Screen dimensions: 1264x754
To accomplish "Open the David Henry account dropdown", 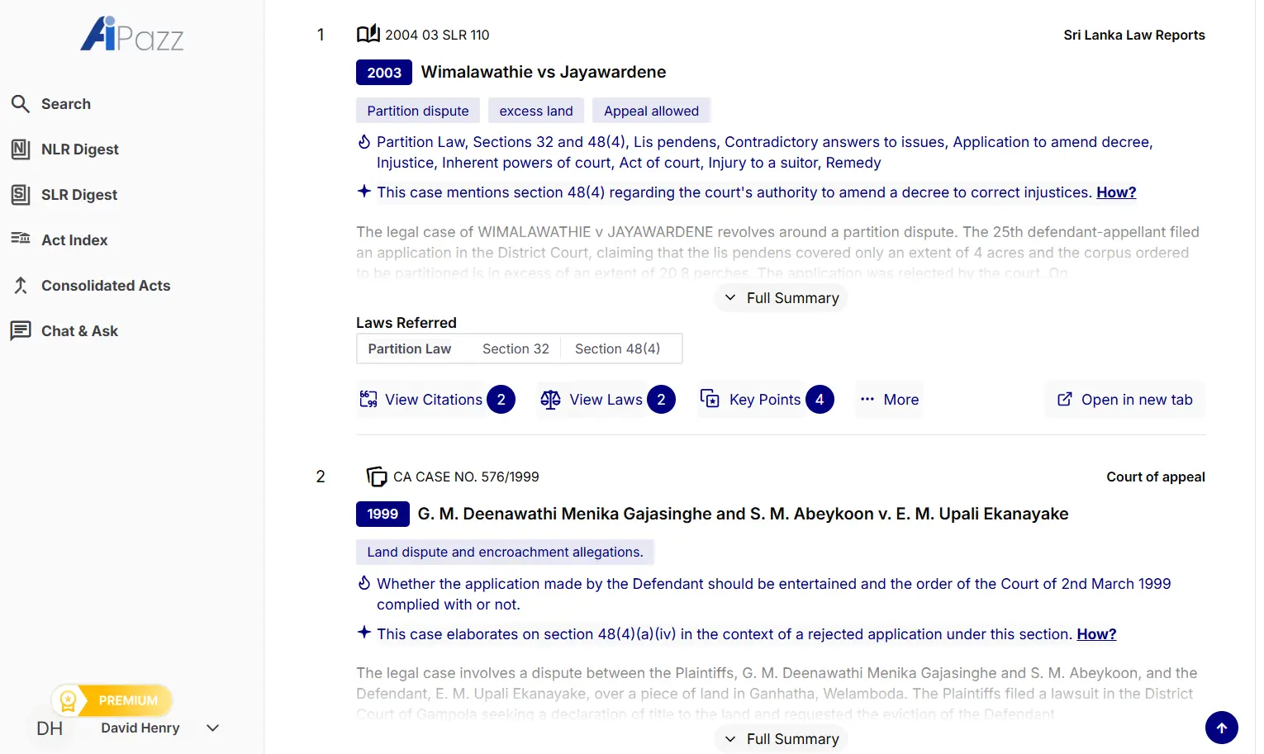I will point(212,728).
